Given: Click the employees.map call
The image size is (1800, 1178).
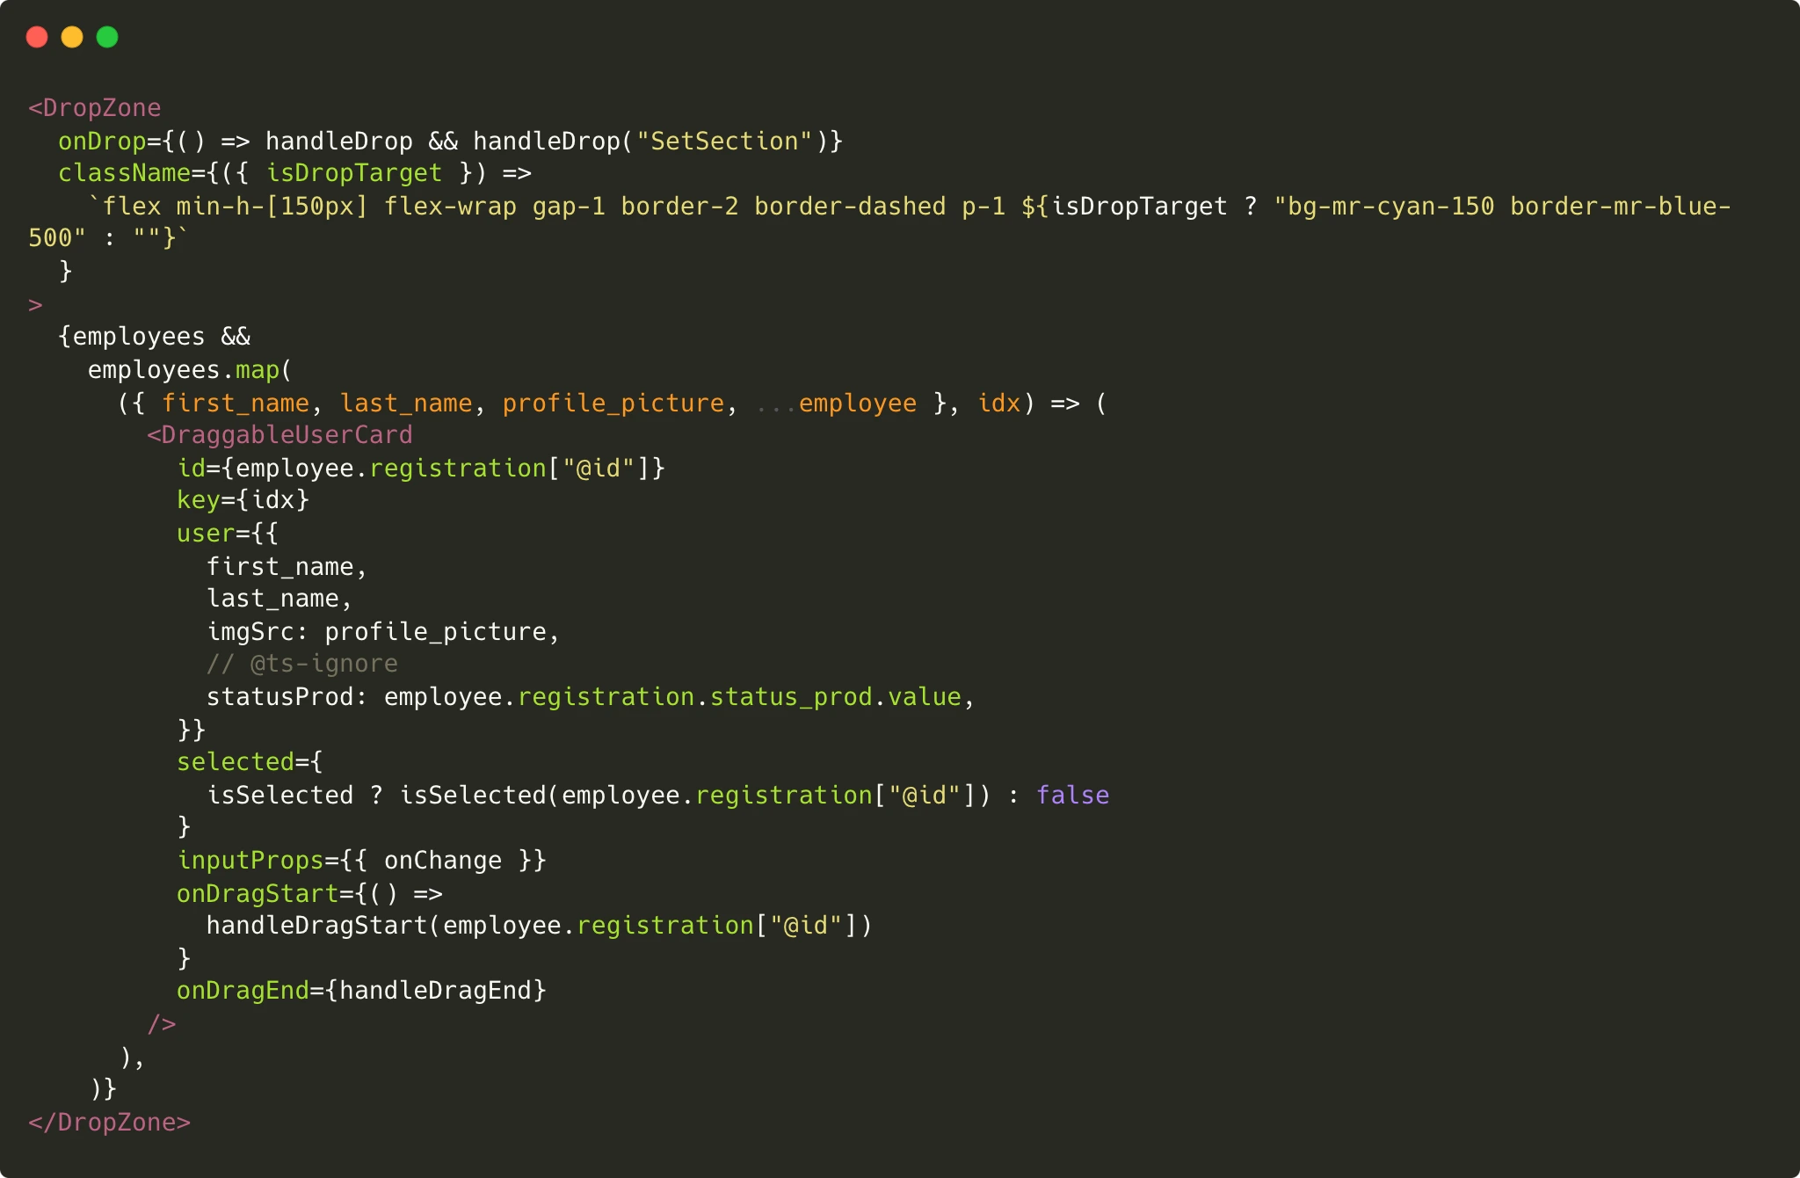Looking at the screenshot, I should 189,369.
